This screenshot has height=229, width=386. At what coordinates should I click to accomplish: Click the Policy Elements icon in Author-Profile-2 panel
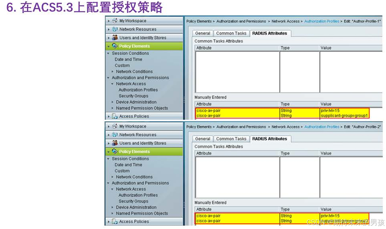tap(115, 151)
